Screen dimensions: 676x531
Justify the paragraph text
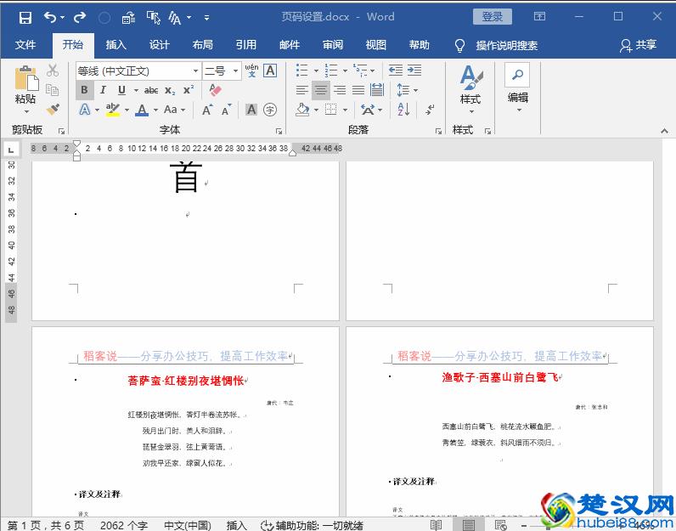tap(358, 90)
